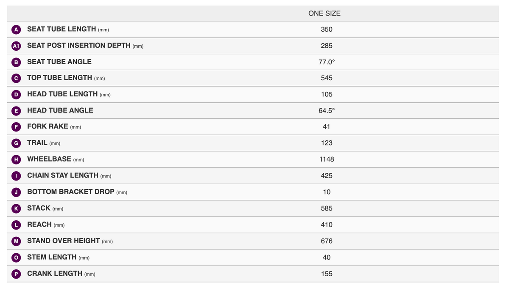
Task: Select the F badge for Fork Rake
Action: click(x=16, y=127)
